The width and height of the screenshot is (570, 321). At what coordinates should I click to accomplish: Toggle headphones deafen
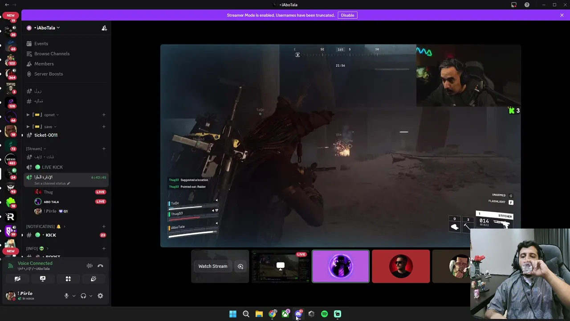(x=83, y=296)
